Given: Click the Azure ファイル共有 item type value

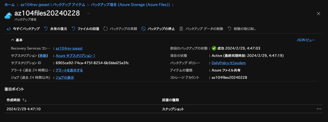Looking at the screenshot, I should click(226, 70).
